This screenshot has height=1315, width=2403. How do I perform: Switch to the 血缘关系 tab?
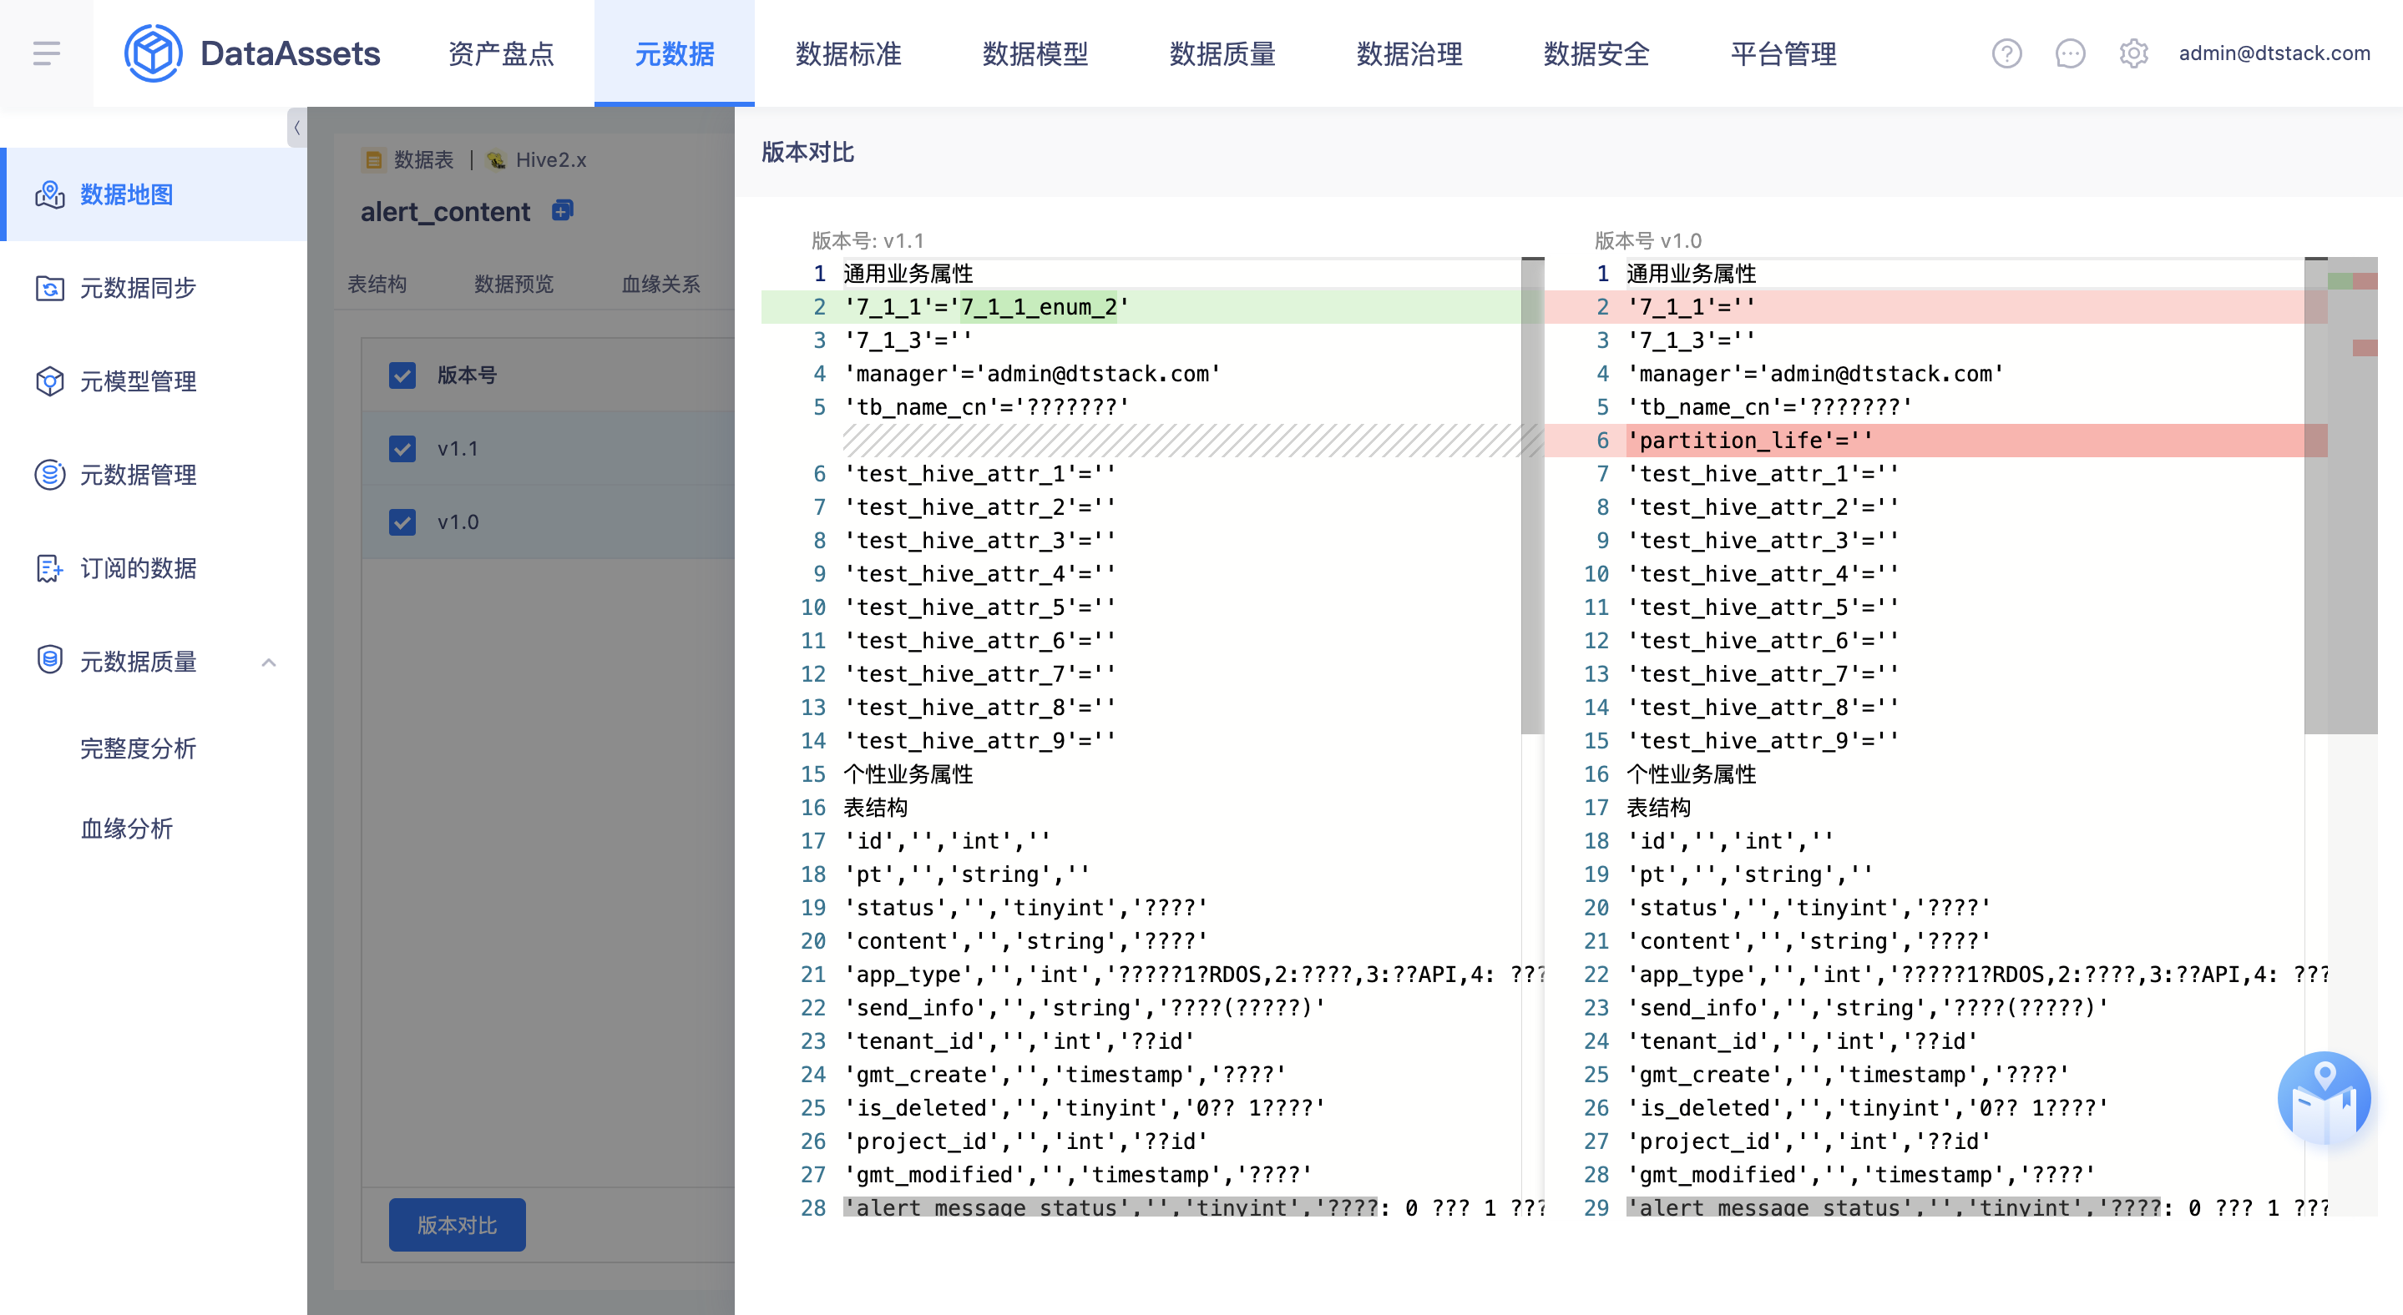click(660, 285)
